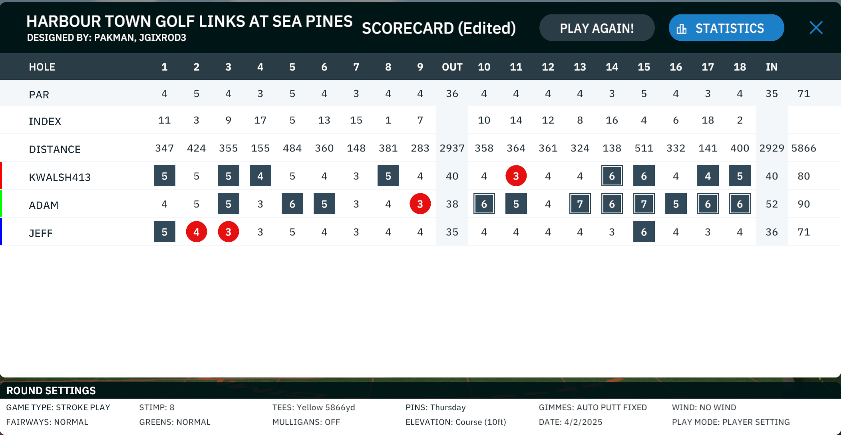
Task: Click the Play Again! button
Action: tap(597, 28)
